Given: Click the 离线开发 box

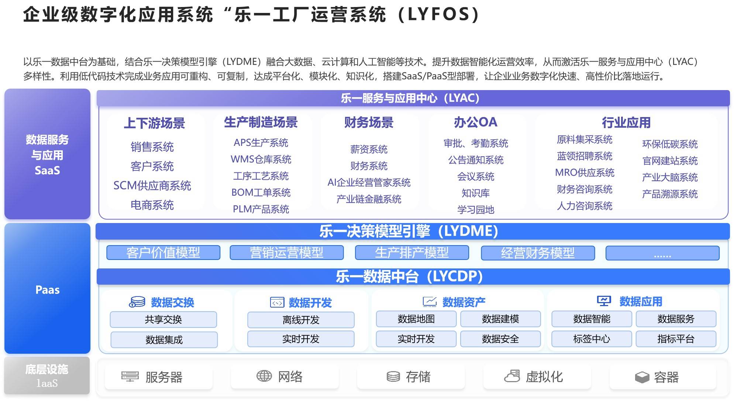Looking at the screenshot, I should point(301,320).
